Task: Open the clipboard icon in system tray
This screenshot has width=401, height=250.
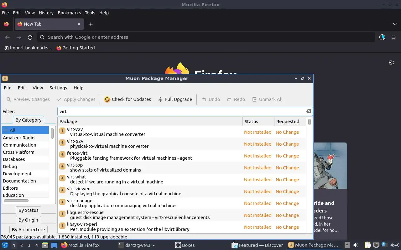Action: click(x=367, y=245)
